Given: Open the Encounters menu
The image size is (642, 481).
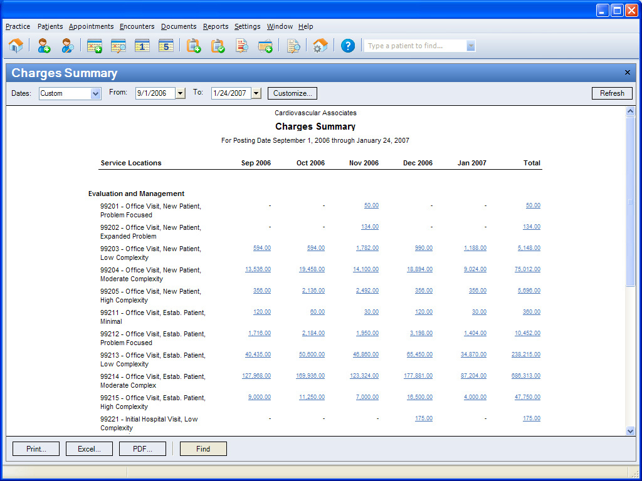Looking at the screenshot, I should click(x=137, y=26).
